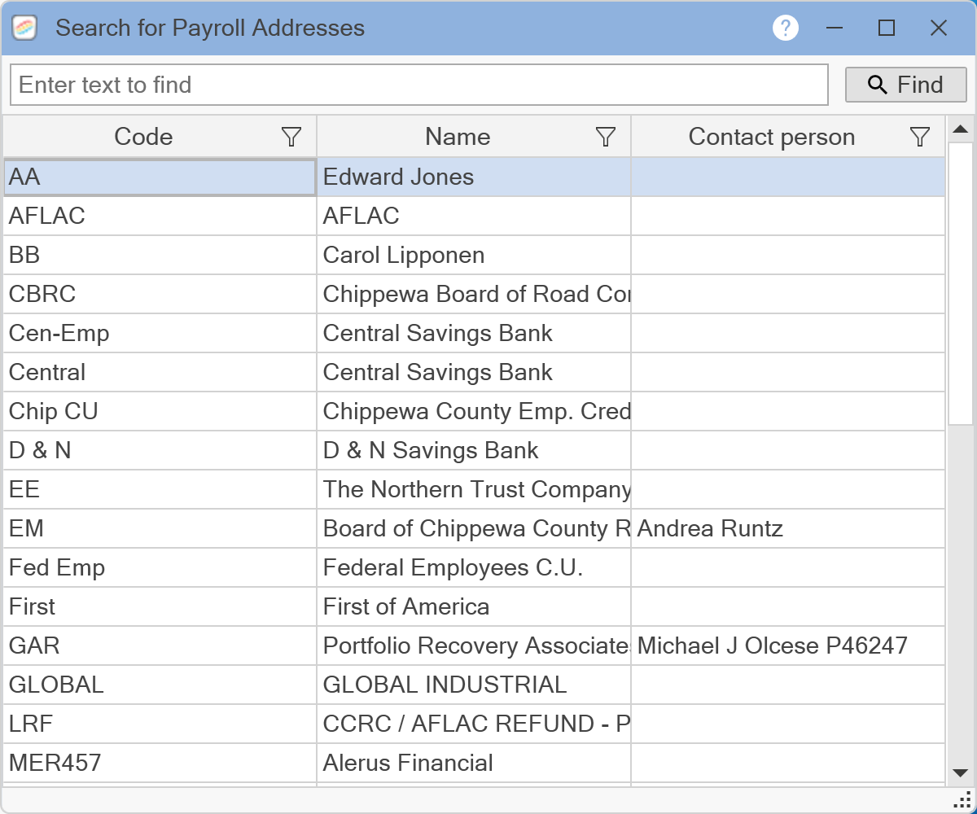Select the GLOBAL code cell
Viewport: 977px width, 814px height.
160,685
